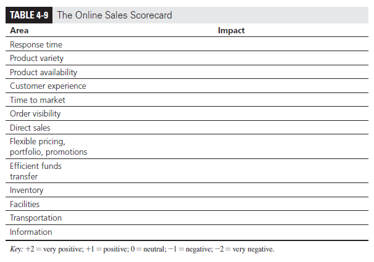Select the Product variety row
The height and width of the screenshot is (262, 374).
tap(36, 58)
